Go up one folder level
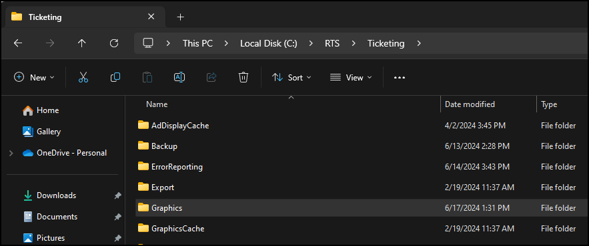Viewport: 589px width, 246px height. tap(81, 43)
